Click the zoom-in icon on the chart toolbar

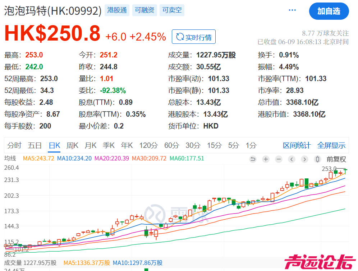tap(266, 159)
